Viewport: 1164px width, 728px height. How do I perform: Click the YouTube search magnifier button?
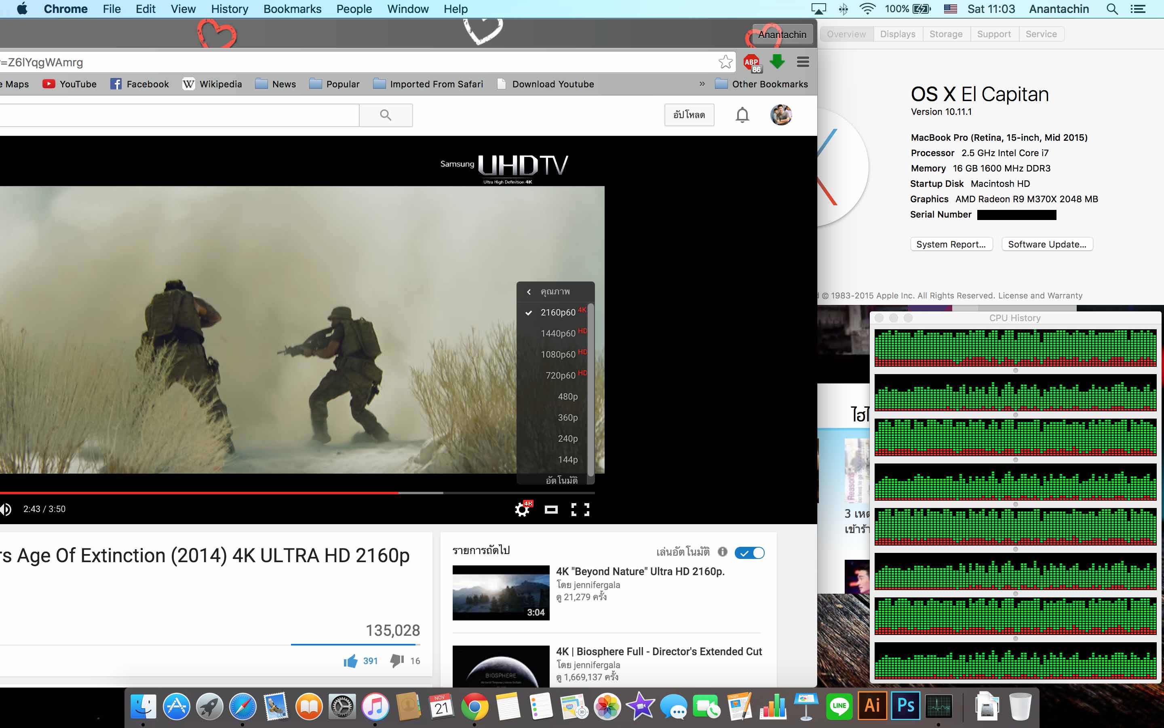coord(386,115)
